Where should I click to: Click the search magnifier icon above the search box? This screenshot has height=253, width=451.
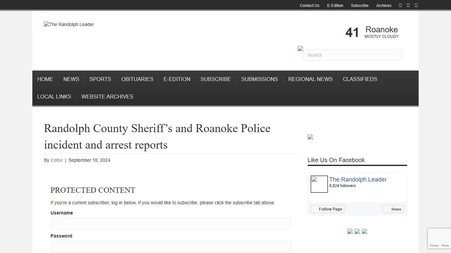point(300,48)
